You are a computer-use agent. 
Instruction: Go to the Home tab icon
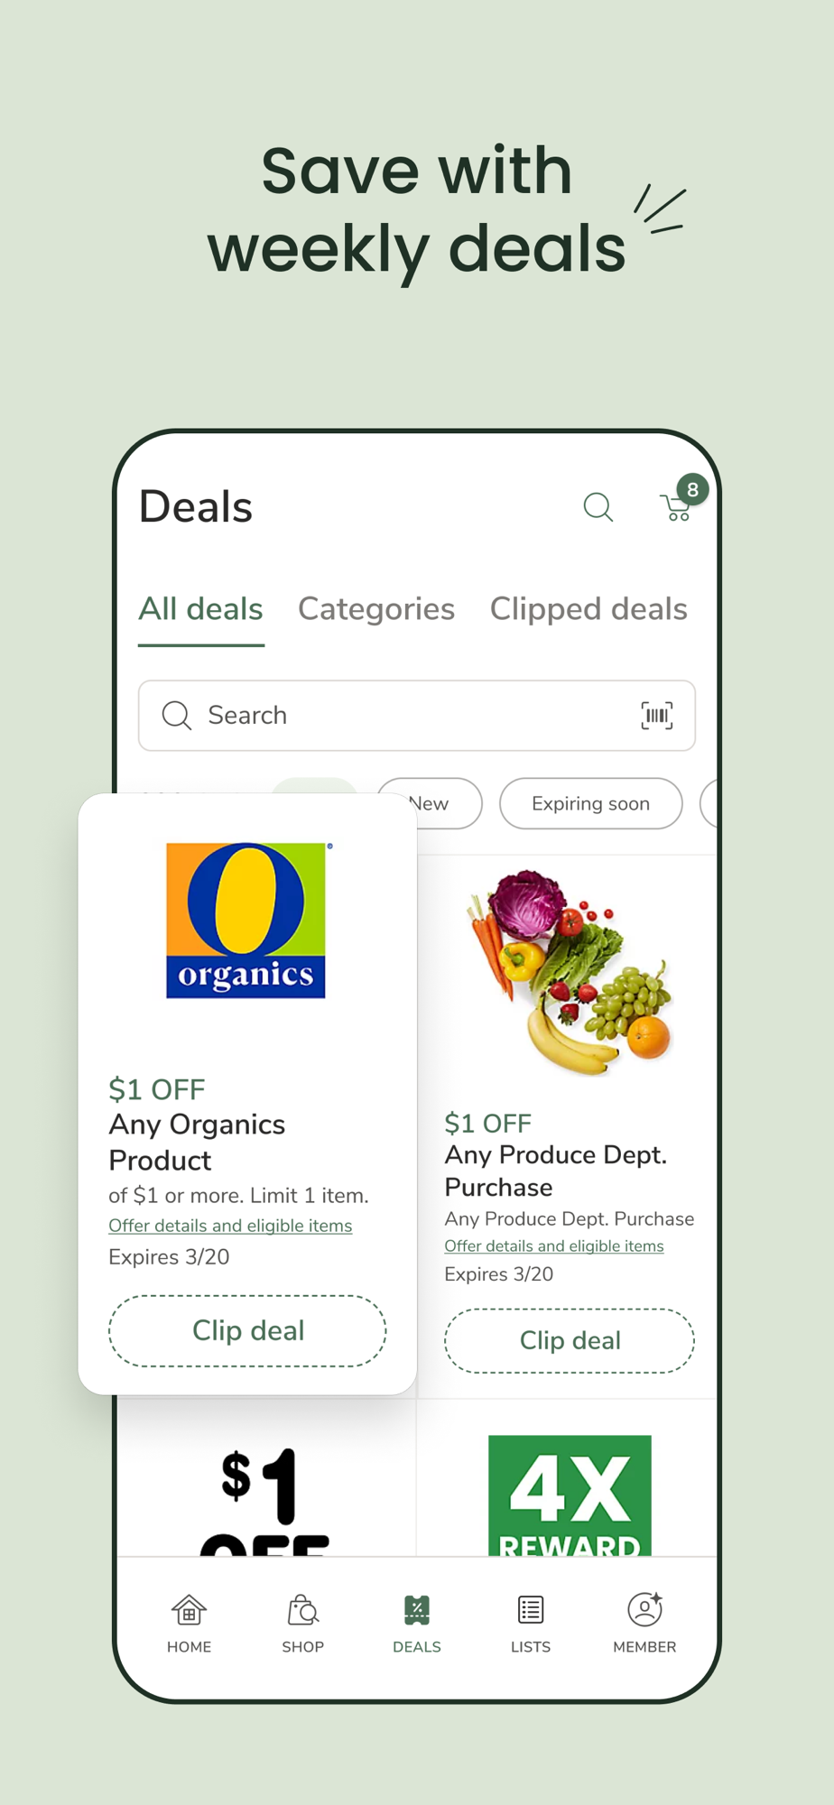coord(189,1610)
